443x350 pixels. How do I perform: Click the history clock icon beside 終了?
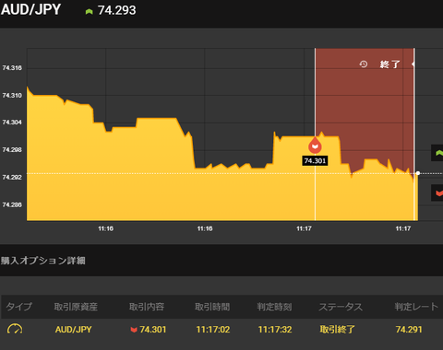pyautogui.click(x=364, y=64)
